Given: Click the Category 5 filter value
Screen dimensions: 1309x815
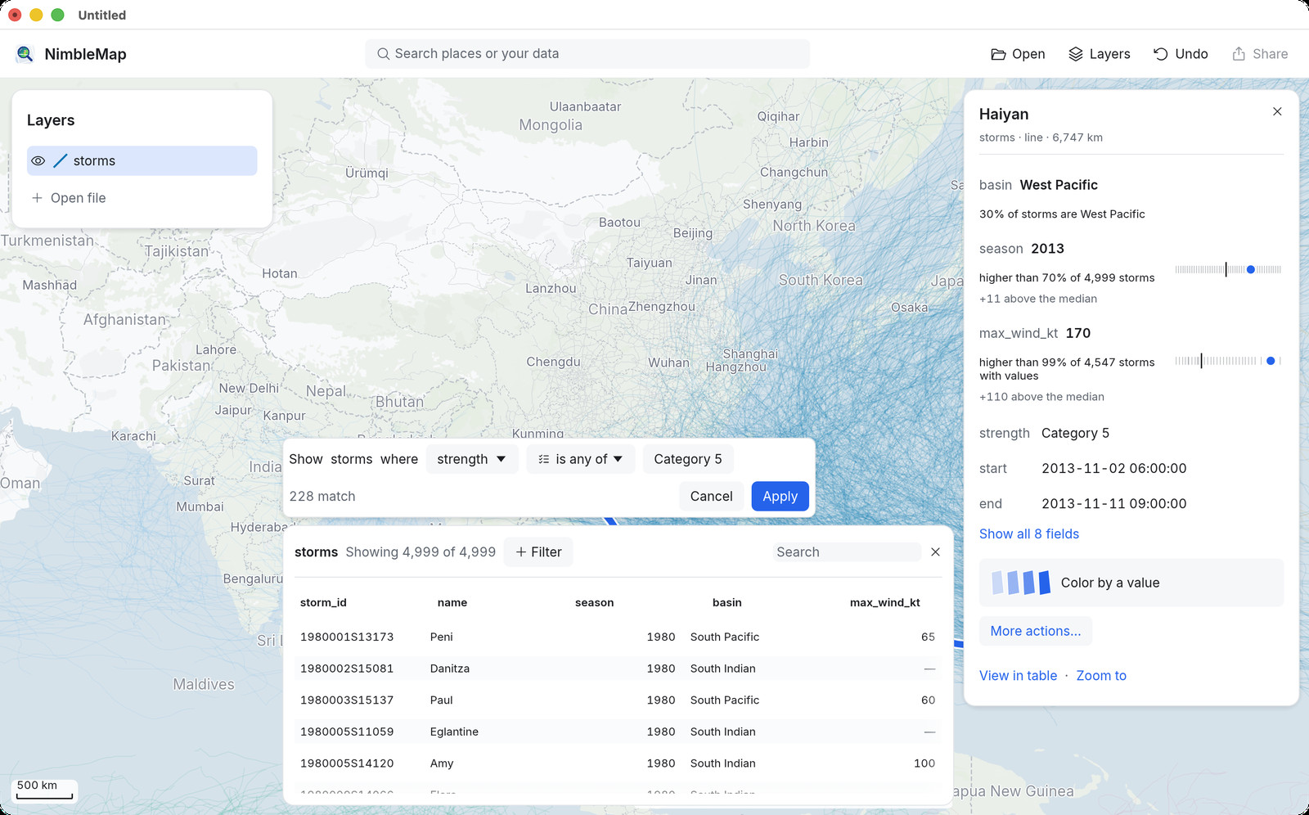Looking at the screenshot, I should click(x=688, y=459).
